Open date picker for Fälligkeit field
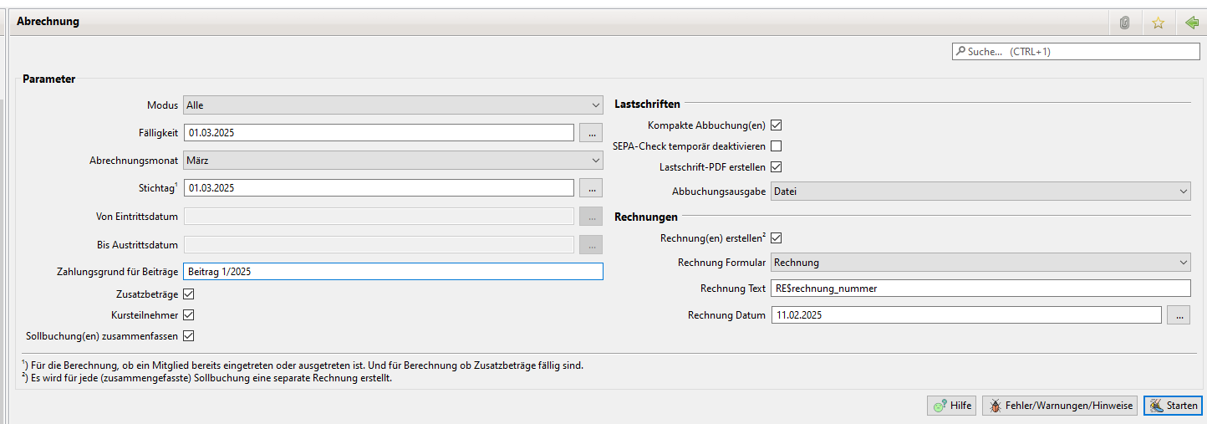Image resolution: width=1207 pixels, height=424 pixels. click(591, 133)
